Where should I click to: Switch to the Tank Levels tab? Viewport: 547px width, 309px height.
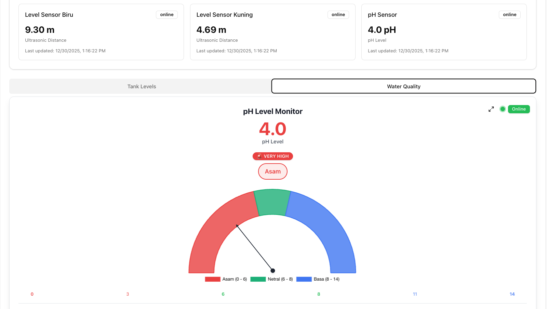coord(142,87)
